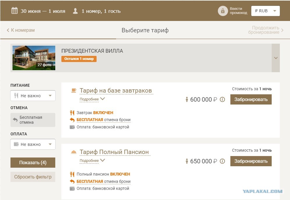Click the lock promo code icon

tap(223, 11)
